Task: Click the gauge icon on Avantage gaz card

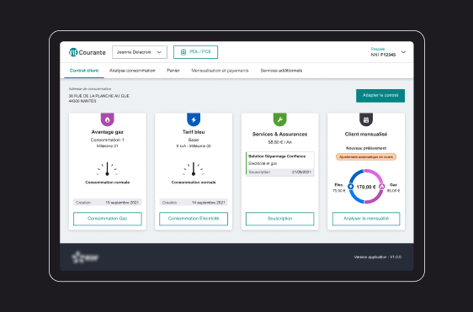Action: pyautogui.click(x=107, y=169)
